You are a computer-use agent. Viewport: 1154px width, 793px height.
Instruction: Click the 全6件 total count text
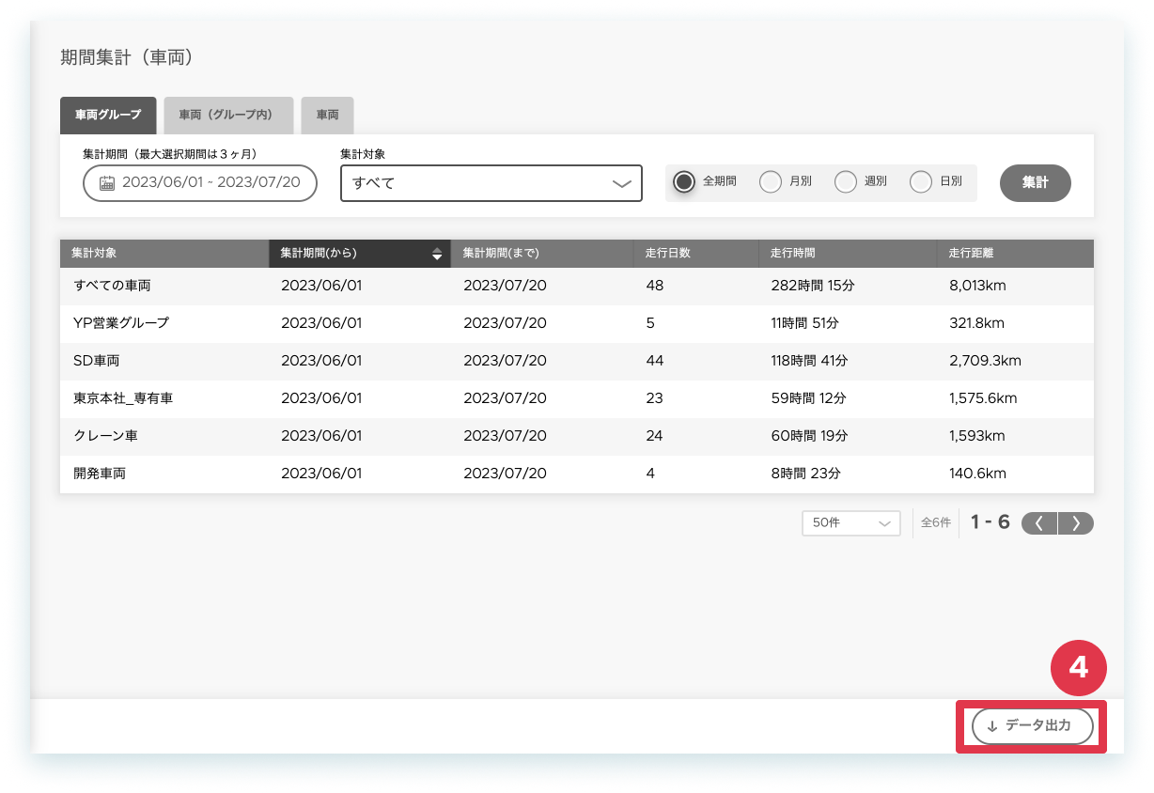pyautogui.click(x=935, y=523)
